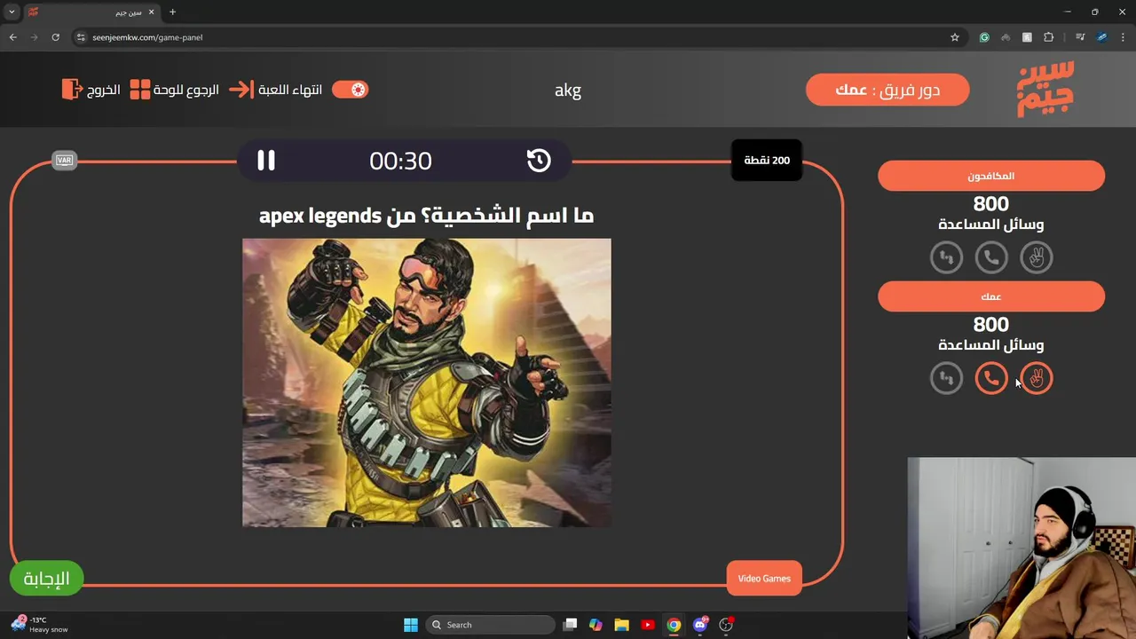Click the taskbar Search box
Screen dimensions: 1136x639
tap(489, 625)
